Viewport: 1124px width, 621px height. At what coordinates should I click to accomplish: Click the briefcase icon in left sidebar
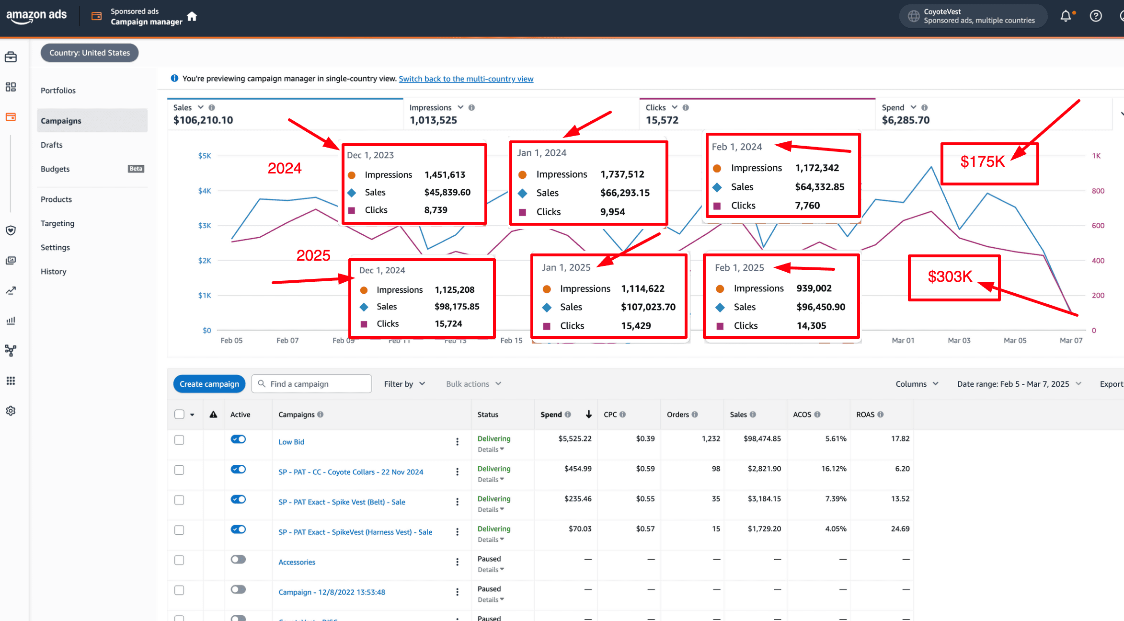[x=11, y=57]
